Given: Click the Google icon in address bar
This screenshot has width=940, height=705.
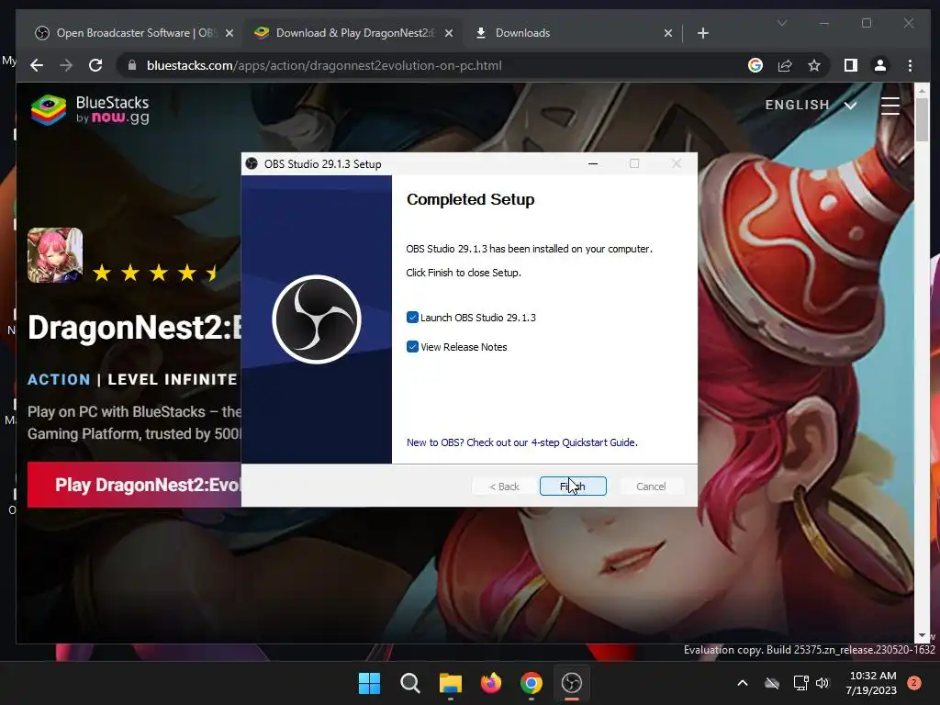Looking at the screenshot, I should (x=755, y=65).
